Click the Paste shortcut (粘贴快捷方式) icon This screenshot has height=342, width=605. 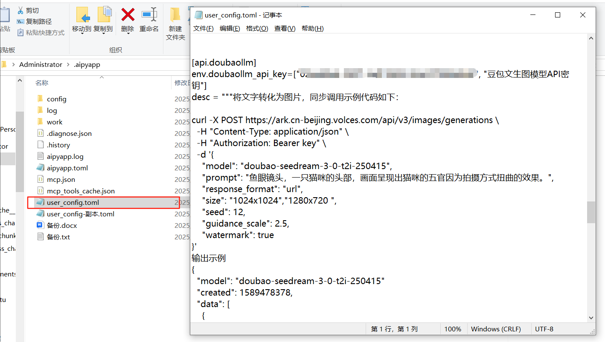click(20, 32)
